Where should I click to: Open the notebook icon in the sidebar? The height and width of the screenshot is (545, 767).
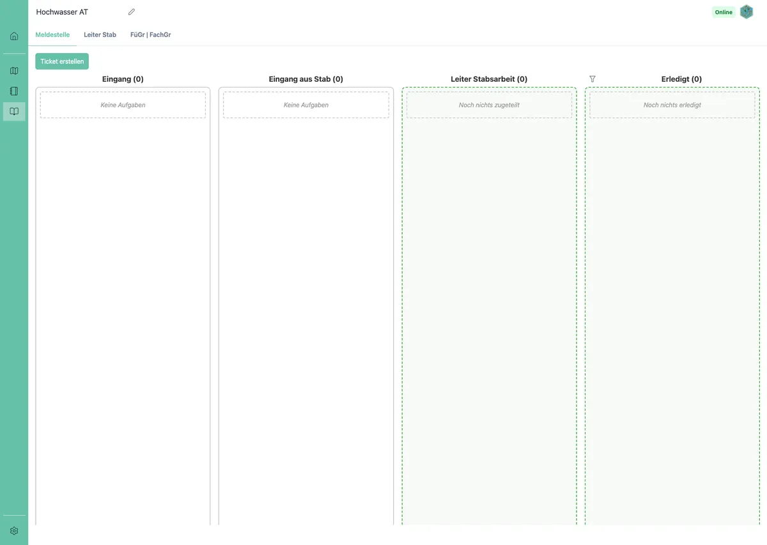point(14,91)
